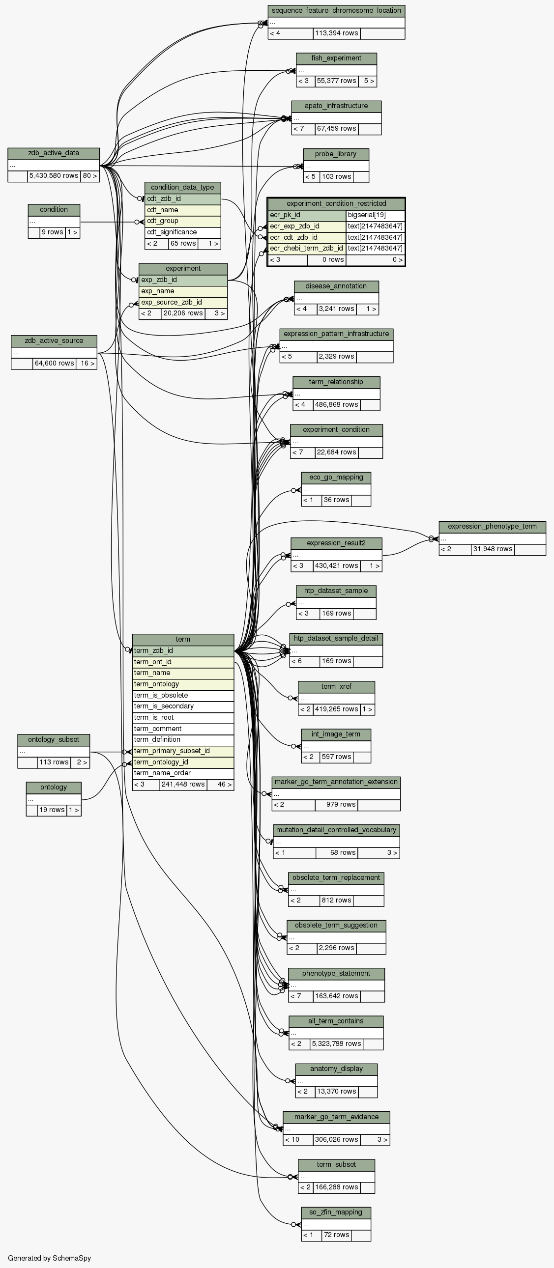The width and height of the screenshot is (554, 1268).
Task: Click the marker_go_term_evidence table title
Action: [336, 1117]
